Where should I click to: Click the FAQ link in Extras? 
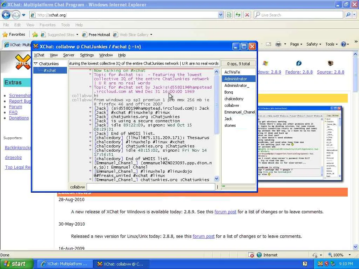point(13,112)
